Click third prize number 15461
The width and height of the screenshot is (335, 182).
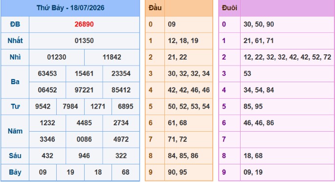pos(84,73)
